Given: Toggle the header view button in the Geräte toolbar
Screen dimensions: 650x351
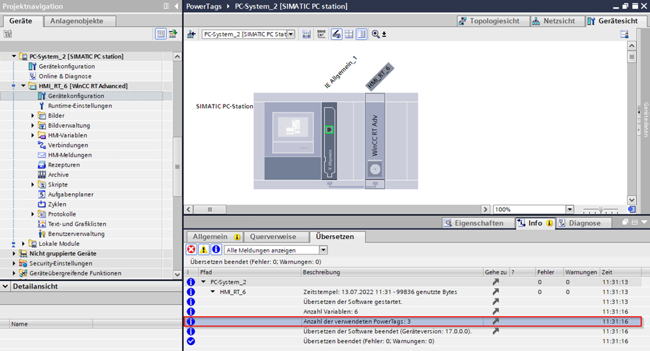Looking at the screenshot, I should coord(161,33).
